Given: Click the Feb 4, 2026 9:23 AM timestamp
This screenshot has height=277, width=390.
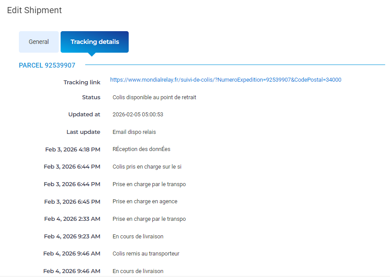Looking at the screenshot, I should click(72, 237).
